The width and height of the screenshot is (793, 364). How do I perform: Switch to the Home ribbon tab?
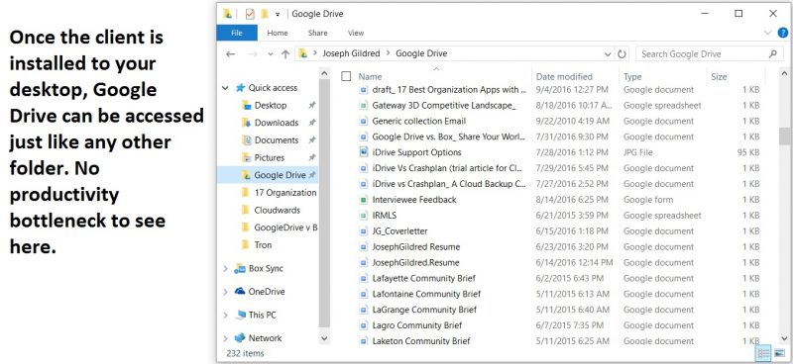point(278,33)
